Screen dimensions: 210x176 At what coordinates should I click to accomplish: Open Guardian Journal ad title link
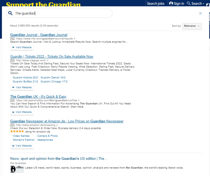(x=39, y=35)
